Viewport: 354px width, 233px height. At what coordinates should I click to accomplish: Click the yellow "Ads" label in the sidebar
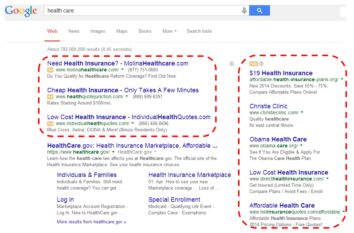tap(254, 64)
